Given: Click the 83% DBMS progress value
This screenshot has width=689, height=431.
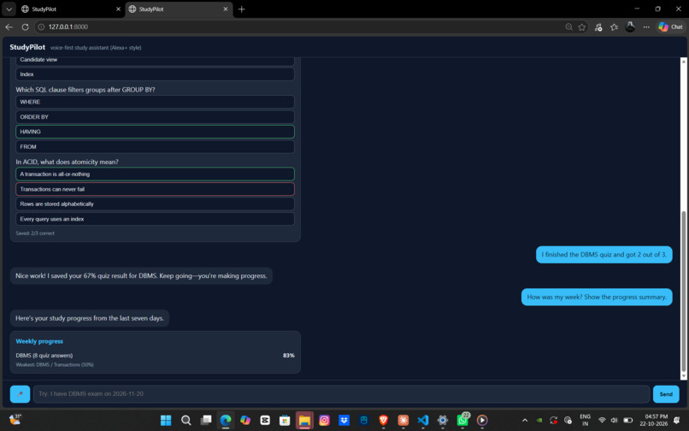Looking at the screenshot, I should point(289,356).
